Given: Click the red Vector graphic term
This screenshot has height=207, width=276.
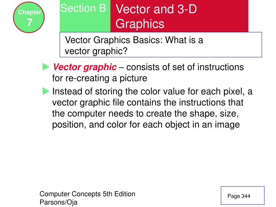Looking at the screenshot, I should click(x=85, y=67).
